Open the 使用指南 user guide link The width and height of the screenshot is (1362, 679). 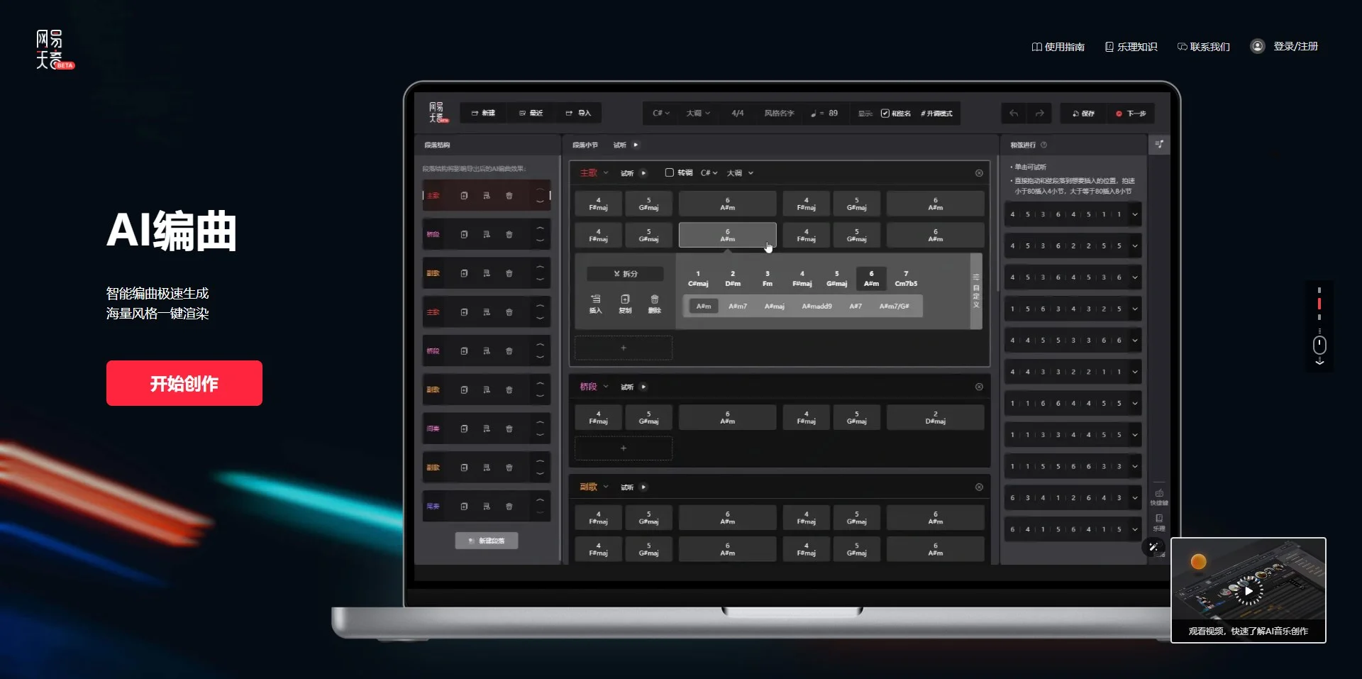[x=1058, y=47]
